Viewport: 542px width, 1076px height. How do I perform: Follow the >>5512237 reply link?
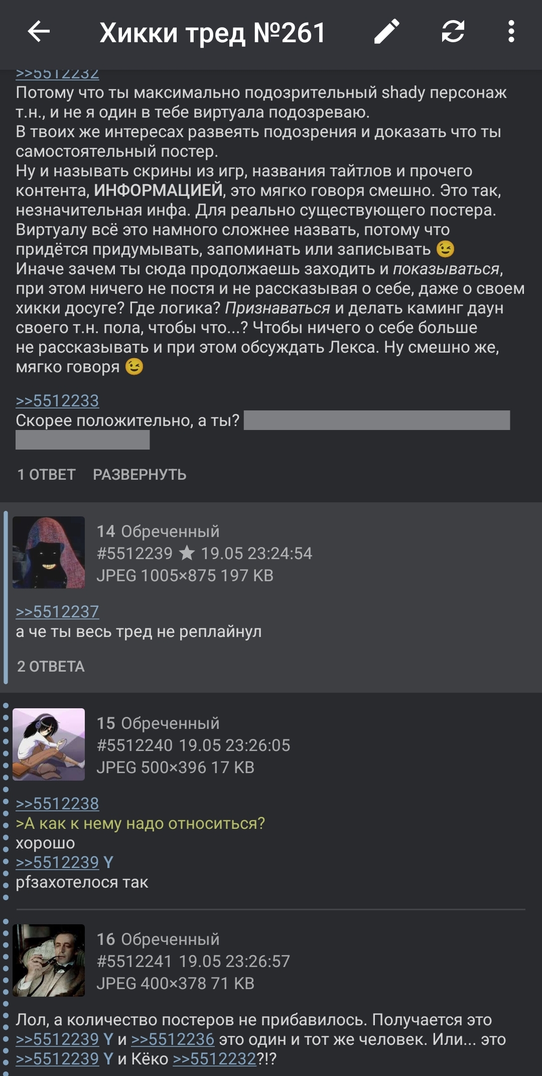tap(57, 612)
